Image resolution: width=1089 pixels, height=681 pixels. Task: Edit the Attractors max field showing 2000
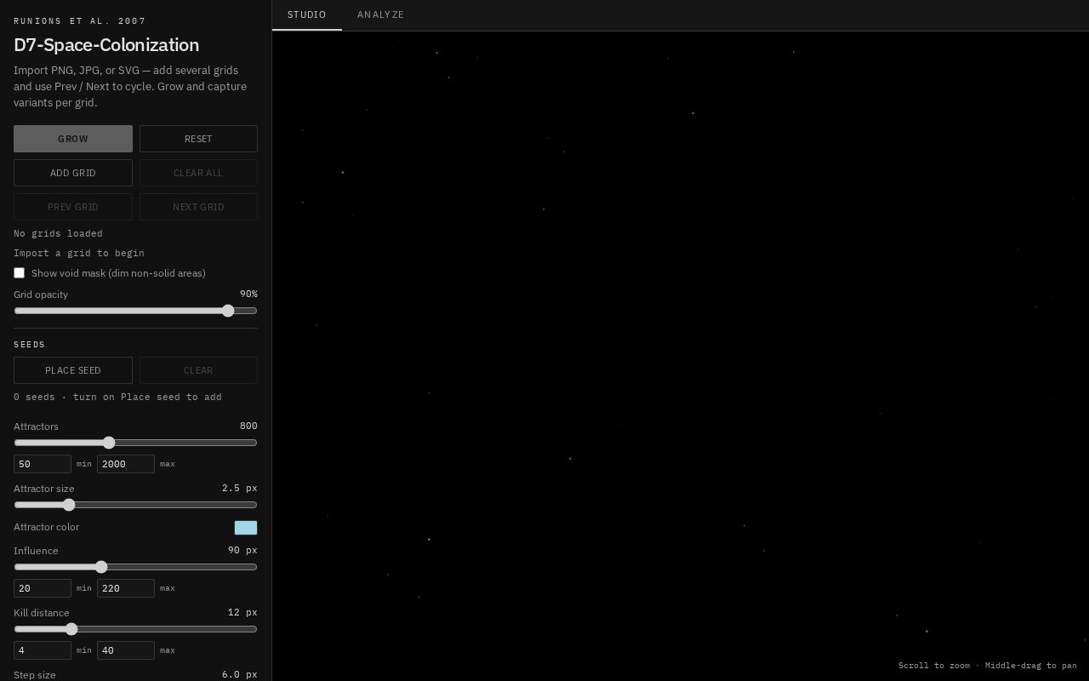(x=126, y=464)
